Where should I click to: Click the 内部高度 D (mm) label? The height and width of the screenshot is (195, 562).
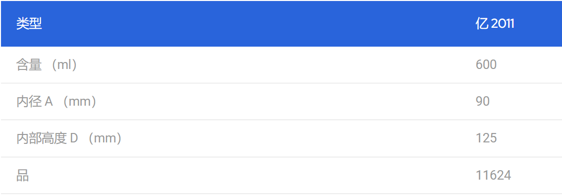[69, 138]
